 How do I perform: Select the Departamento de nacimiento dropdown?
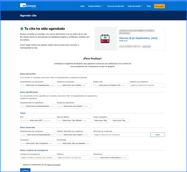pyautogui.click(x=37, y=85)
